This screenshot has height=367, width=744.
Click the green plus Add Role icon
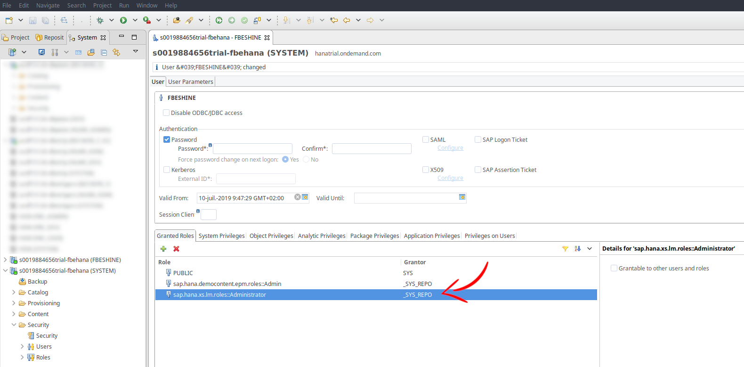tap(163, 249)
